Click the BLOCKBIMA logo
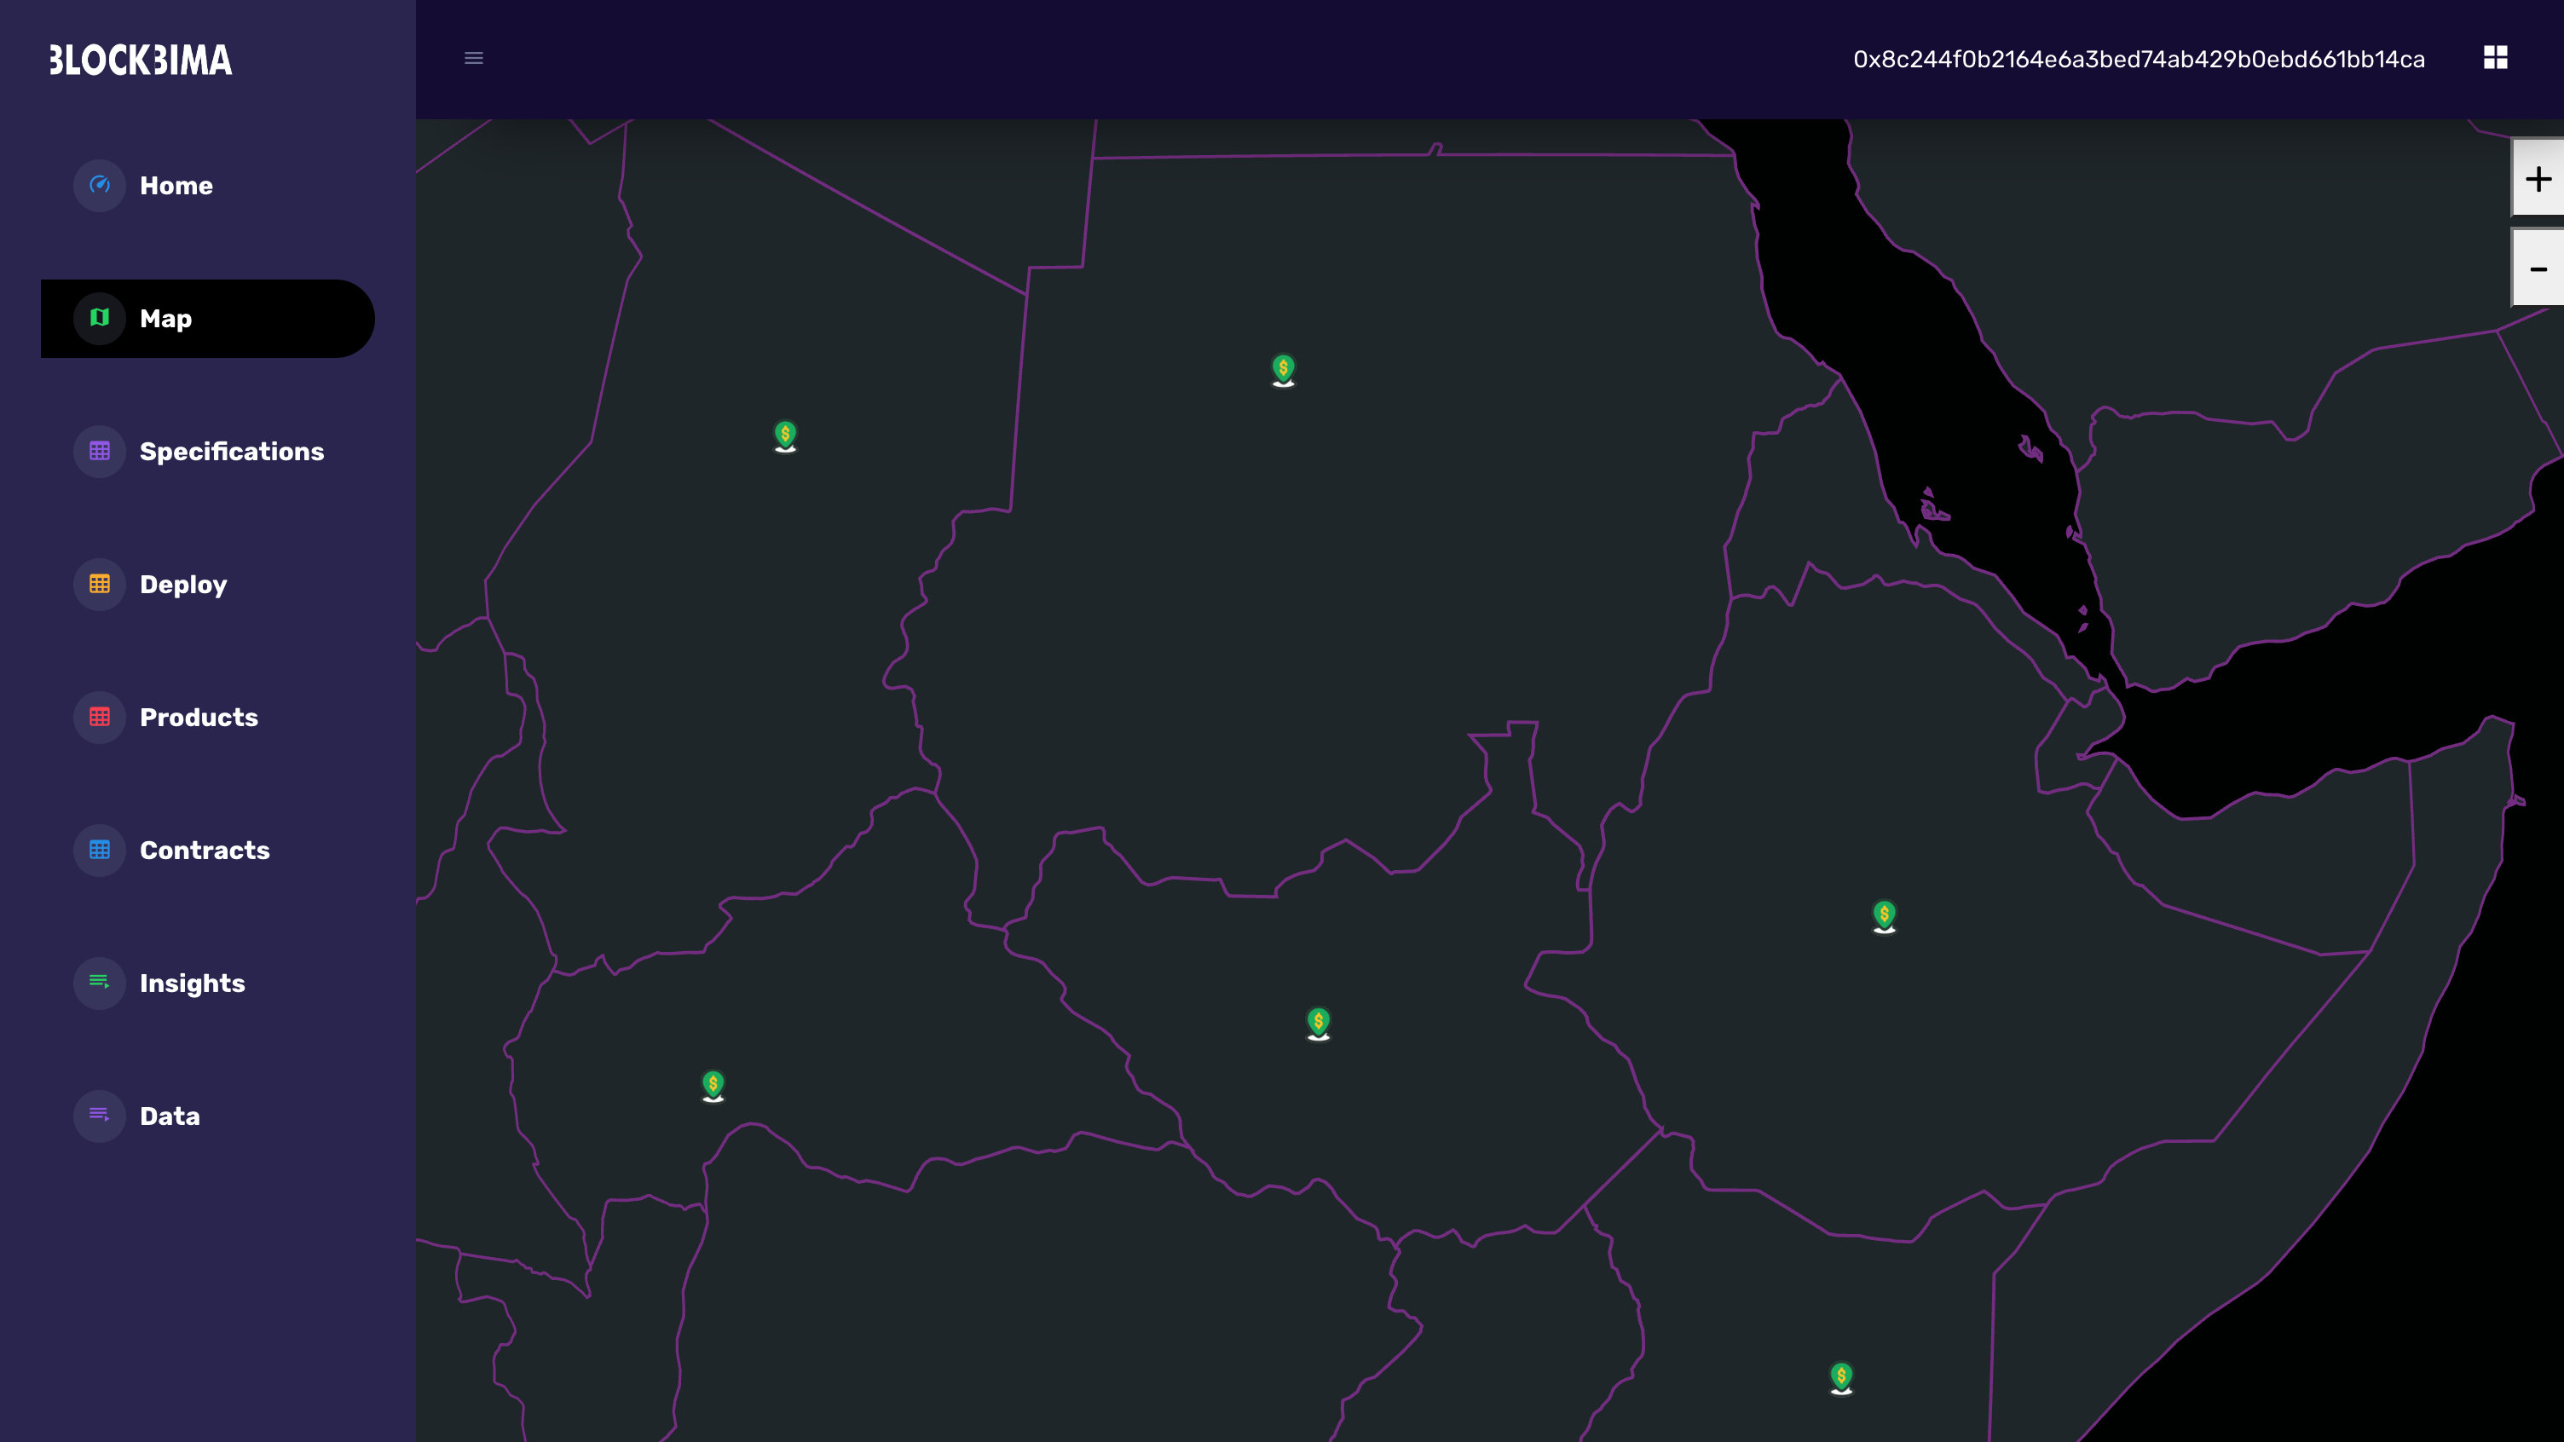Viewport: 2564px width, 1442px height. [141, 61]
